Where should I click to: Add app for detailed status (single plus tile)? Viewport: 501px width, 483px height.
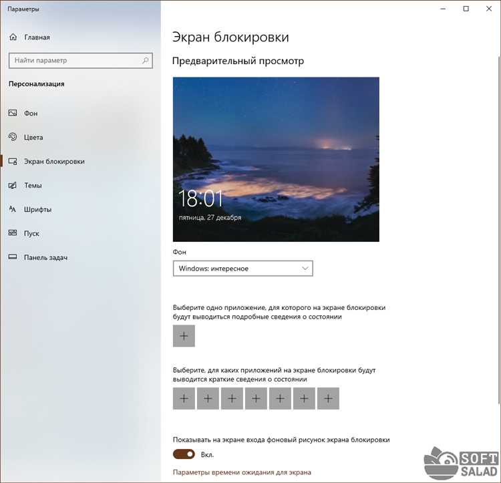tap(184, 336)
